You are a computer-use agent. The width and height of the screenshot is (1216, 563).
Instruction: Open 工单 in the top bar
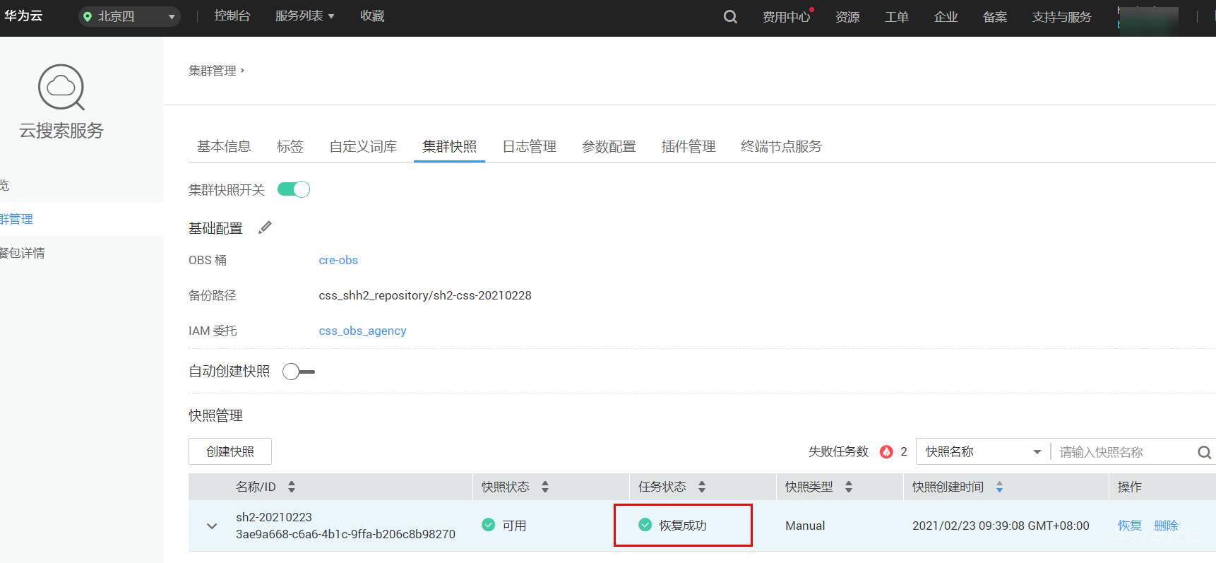pyautogui.click(x=897, y=17)
